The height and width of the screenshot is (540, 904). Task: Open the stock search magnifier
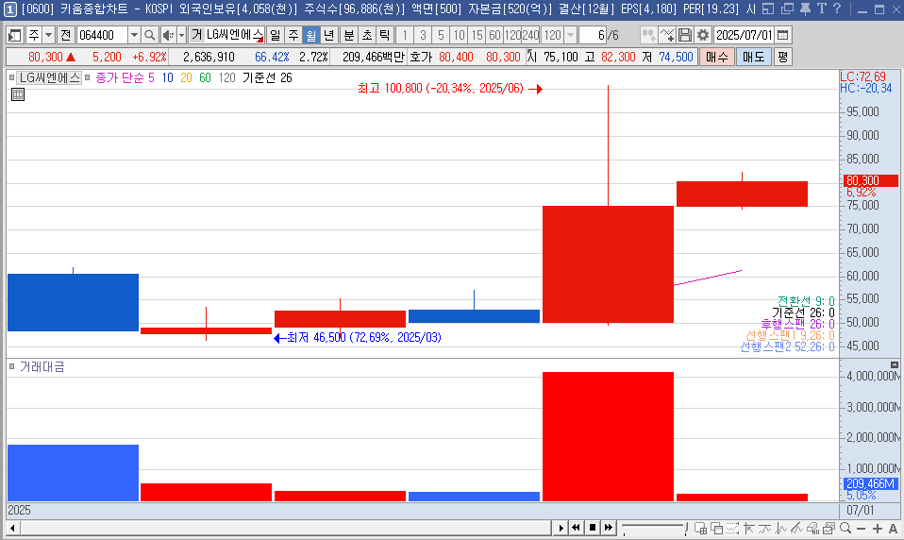149,35
